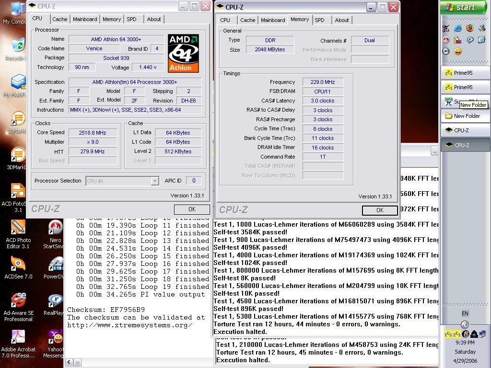Image resolution: width=491 pixels, height=368 pixels.
Task: Open Adobe Acrobat 7.0 desktop shortcut
Action: click(18, 337)
